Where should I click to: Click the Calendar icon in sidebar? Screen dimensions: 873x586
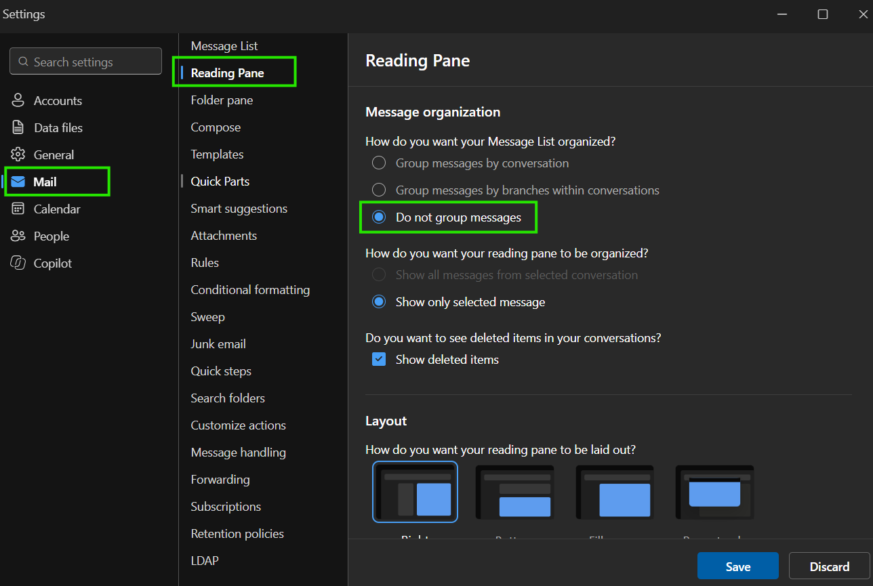(x=18, y=209)
